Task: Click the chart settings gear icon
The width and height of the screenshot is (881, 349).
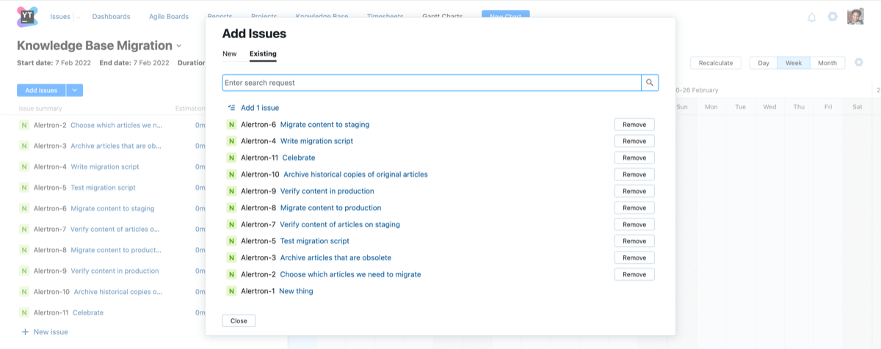Action: [859, 62]
